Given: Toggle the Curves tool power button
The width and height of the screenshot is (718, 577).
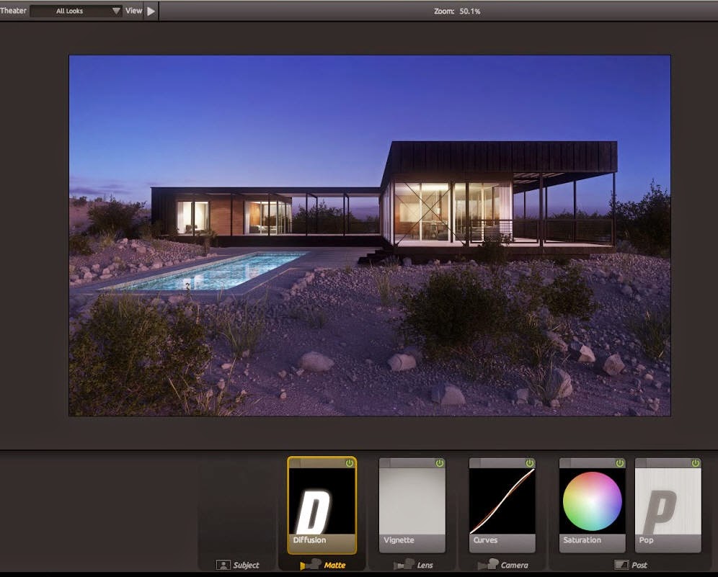Looking at the screenshot, I should 530,463.
